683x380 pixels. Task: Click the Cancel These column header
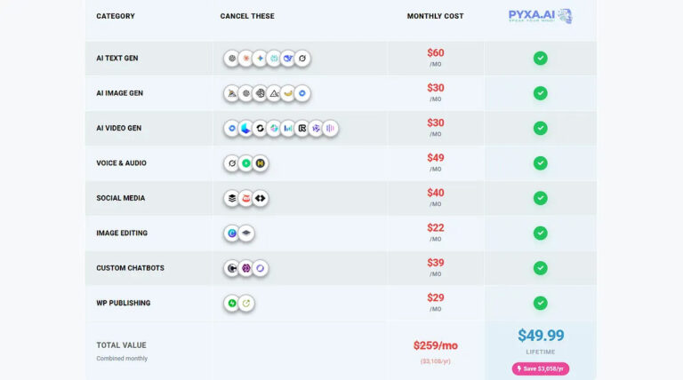pos(247,16)
